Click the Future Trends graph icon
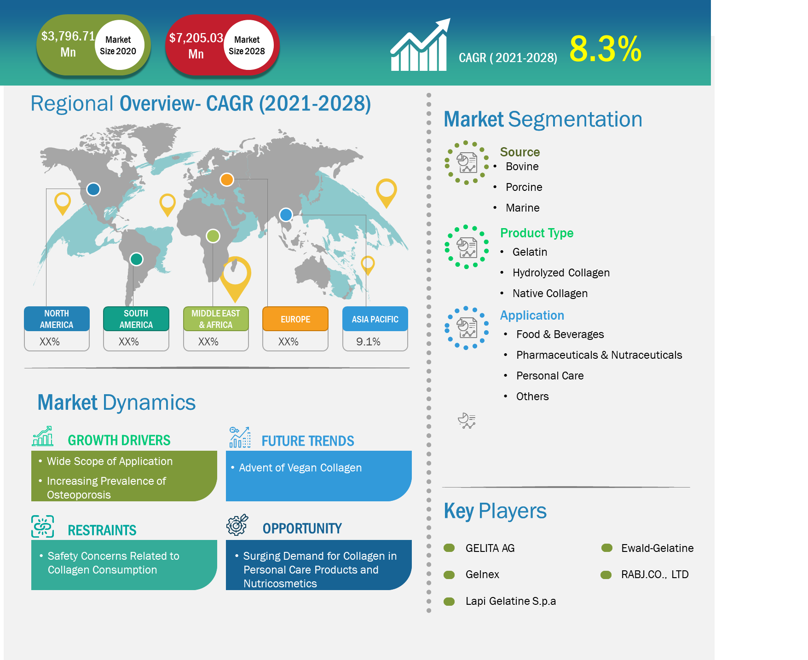The image size is (808, 660). 240,437
